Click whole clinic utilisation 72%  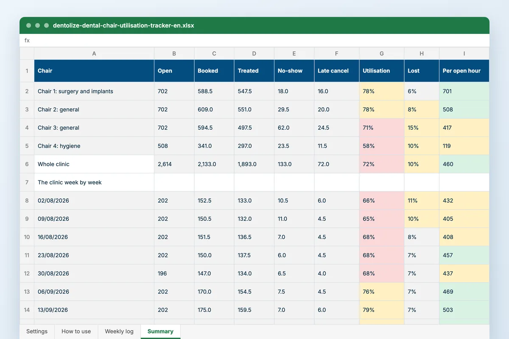point(382,164)
